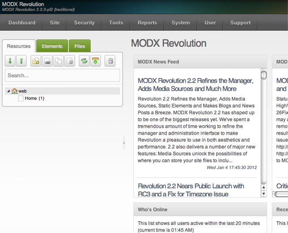Click the news feed scroll down arrow

point(264,194)
